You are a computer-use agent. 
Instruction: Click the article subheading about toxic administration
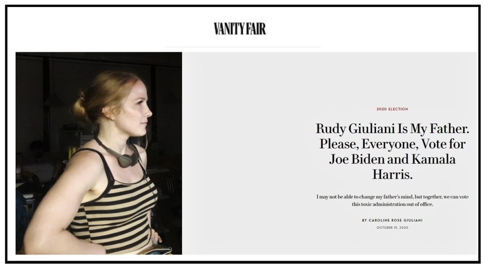click(392, 200)
